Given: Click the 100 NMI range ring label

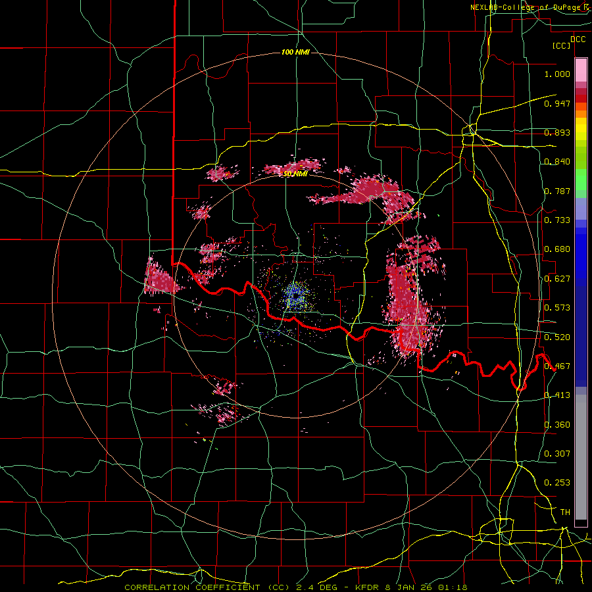Looking at the screenshot, I should pos(295,52).
